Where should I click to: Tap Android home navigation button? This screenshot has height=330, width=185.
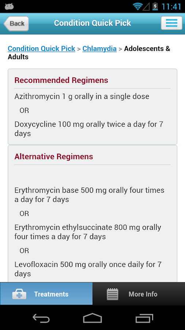92,318
